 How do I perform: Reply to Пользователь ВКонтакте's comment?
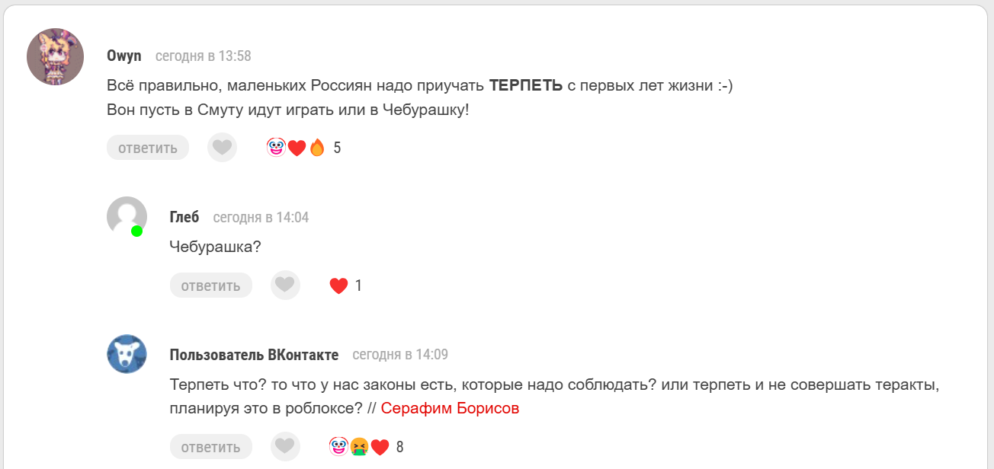tap(210, 447)
